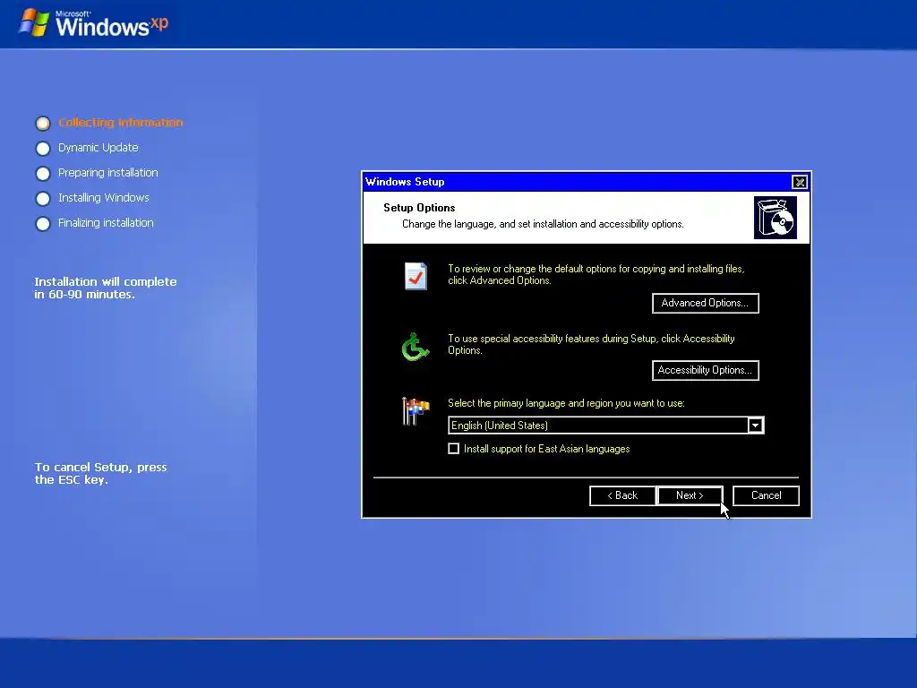Go Back to previous setup page

622,495
